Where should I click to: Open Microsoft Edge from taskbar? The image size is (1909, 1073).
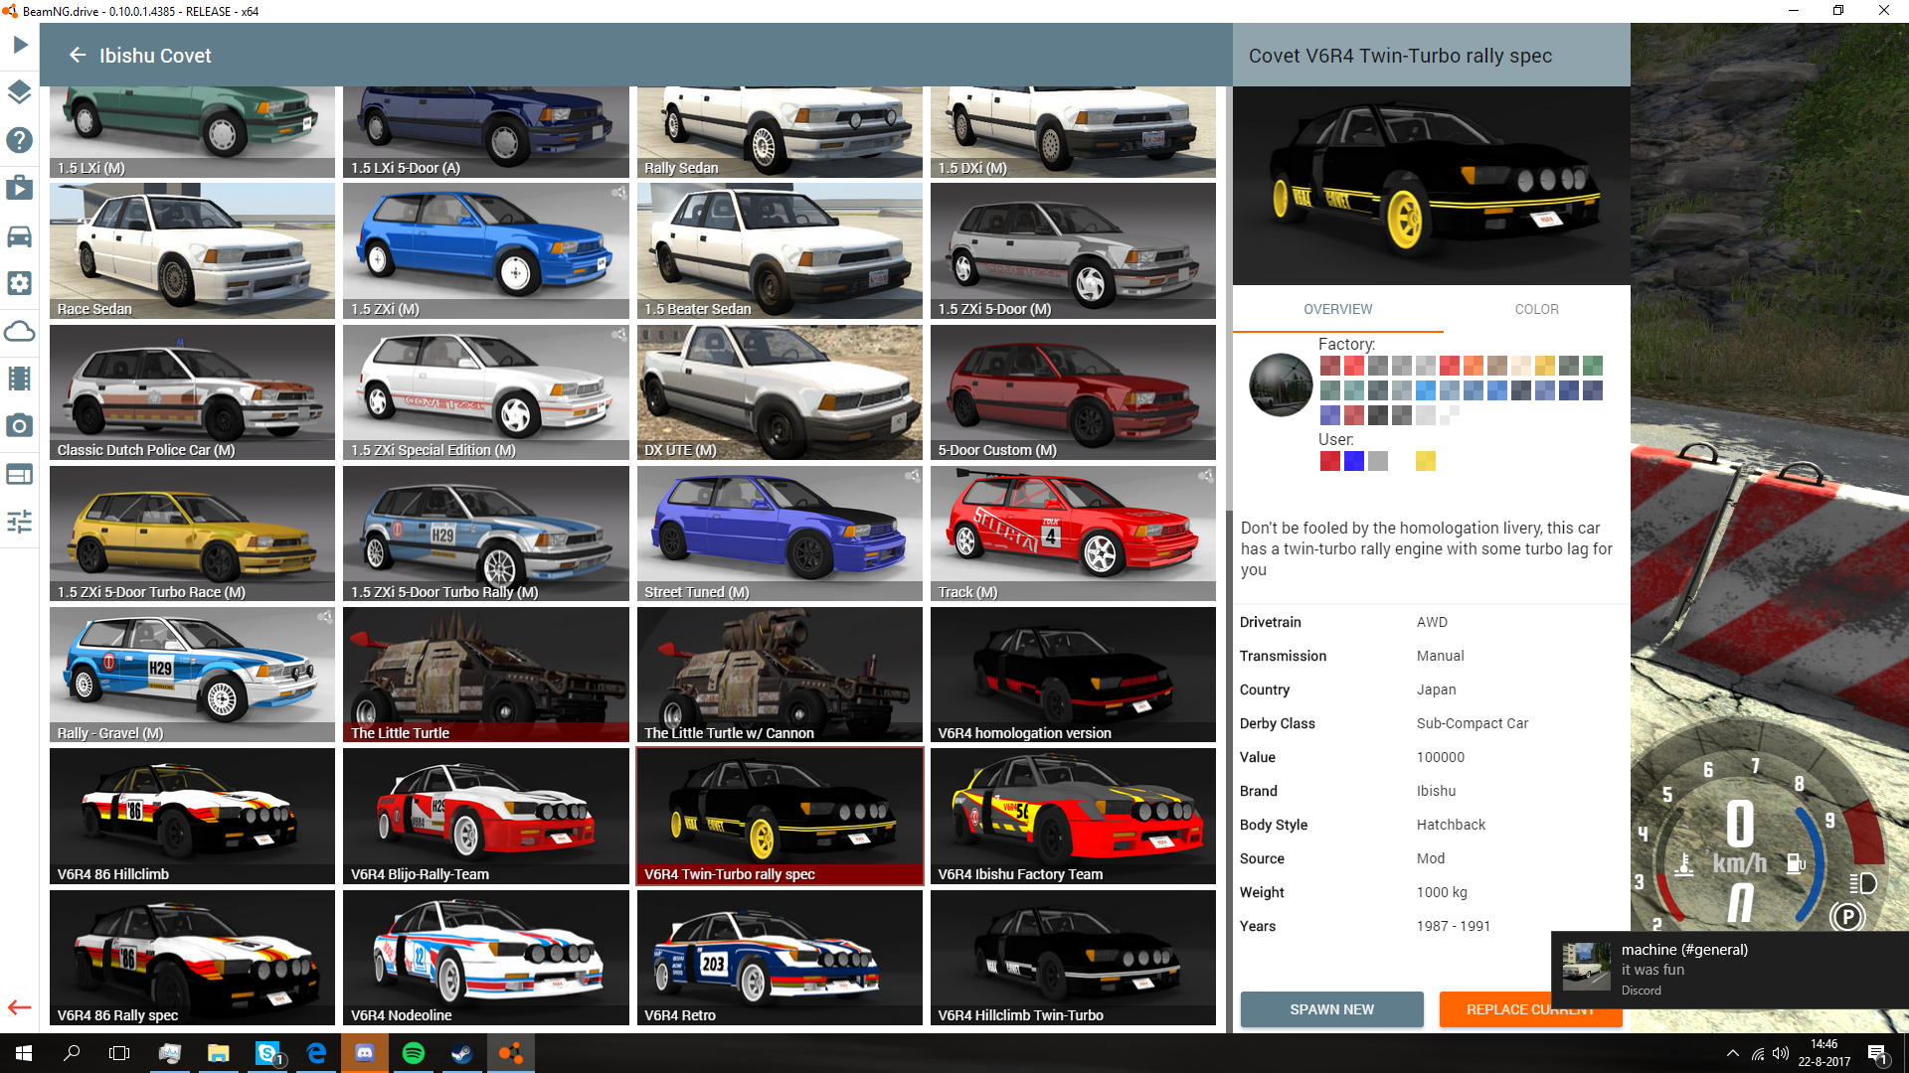(316, 1053)
